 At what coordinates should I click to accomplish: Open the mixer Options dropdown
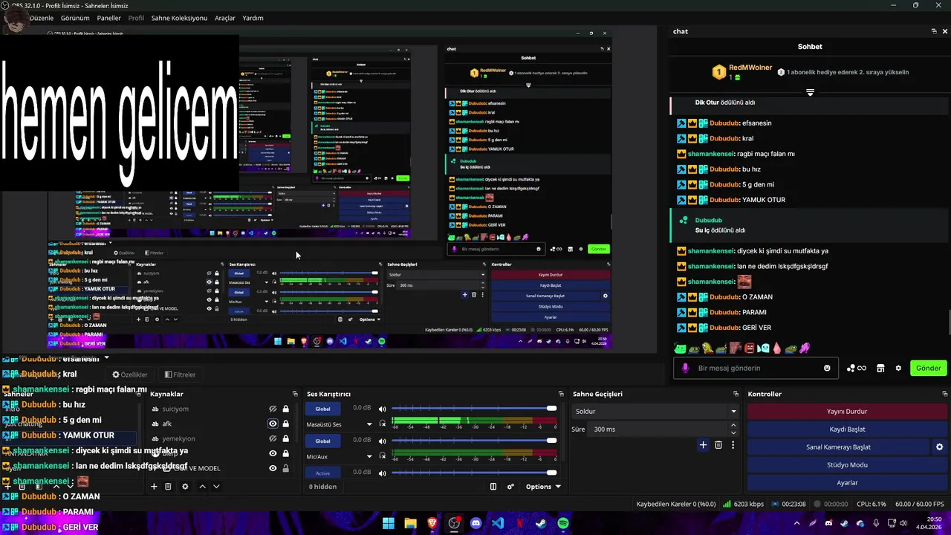[x=543, y=487]
